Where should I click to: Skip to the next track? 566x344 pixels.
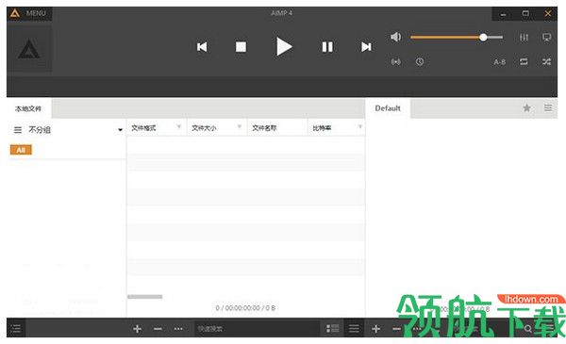click(x=366, y=47)
